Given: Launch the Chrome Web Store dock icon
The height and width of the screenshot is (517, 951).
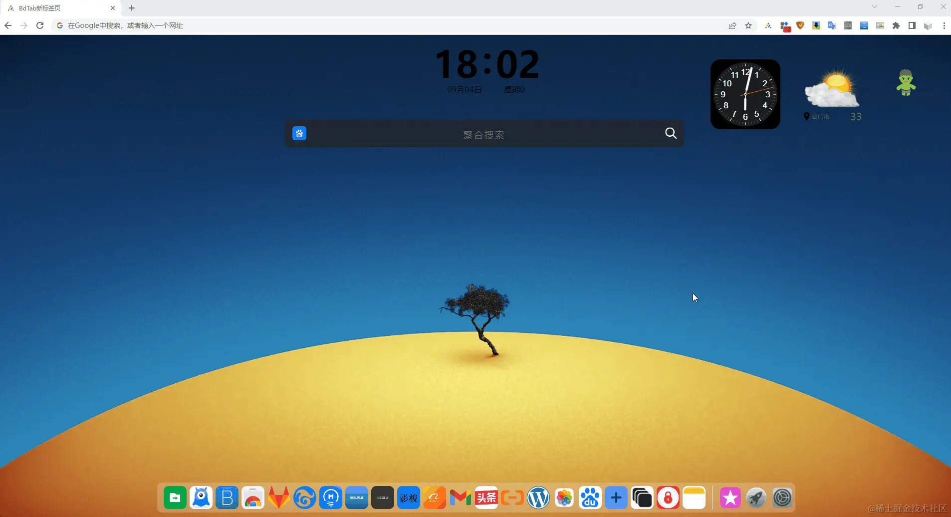Looking at the screenshot, I should (x=253, y=498).
